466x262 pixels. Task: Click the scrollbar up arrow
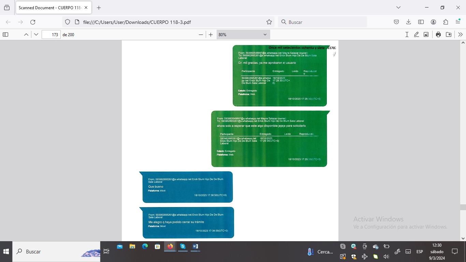coord(463,43)
